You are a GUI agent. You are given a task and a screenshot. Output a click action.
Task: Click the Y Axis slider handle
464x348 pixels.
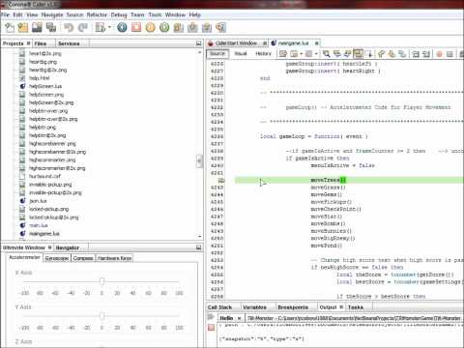101,316
